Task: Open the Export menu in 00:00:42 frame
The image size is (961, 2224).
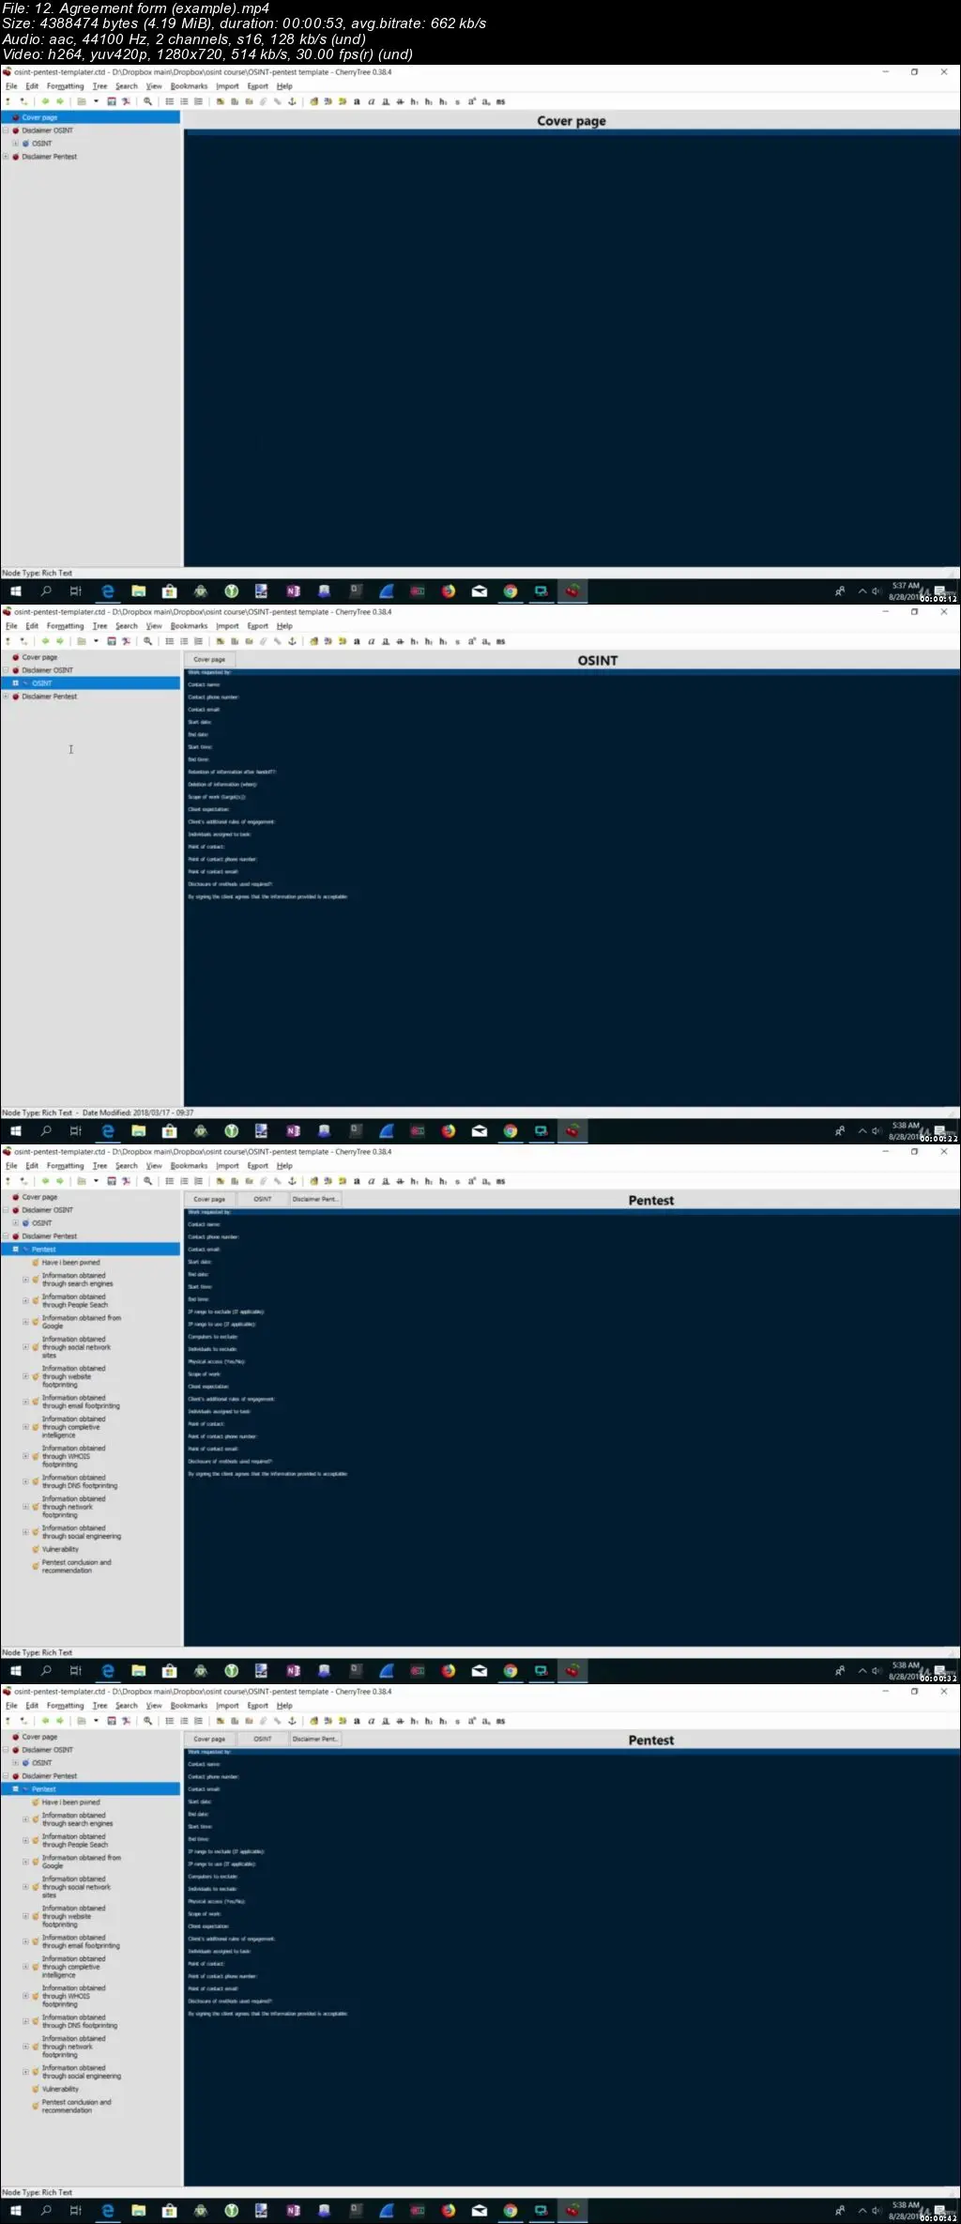Action: tap(257, 1706)
